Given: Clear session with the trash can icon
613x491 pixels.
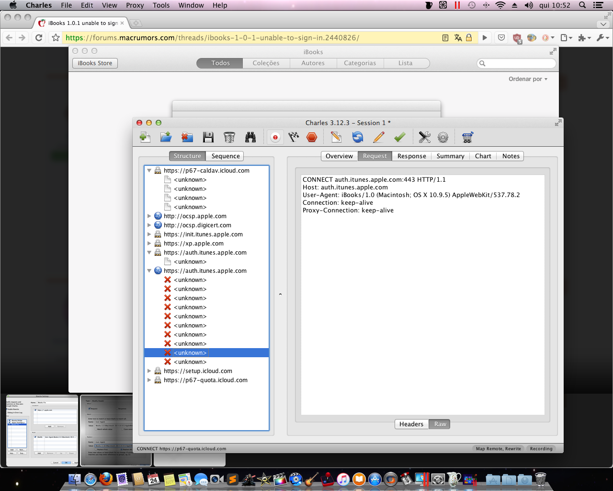Looking at the screenshot, I should point(229,138).
